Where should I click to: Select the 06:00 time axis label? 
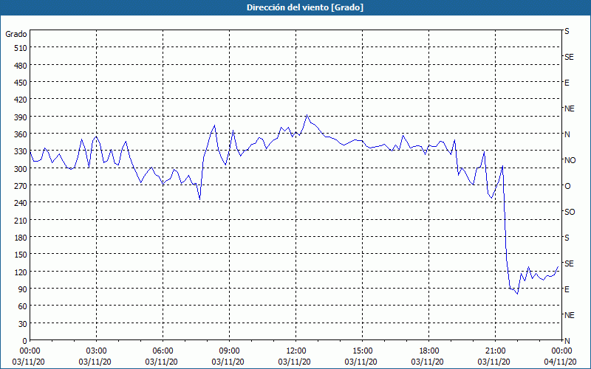[163, 351]
